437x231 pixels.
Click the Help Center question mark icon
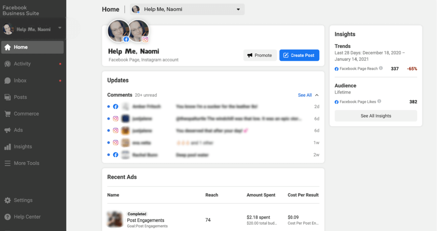coord(8,217)
